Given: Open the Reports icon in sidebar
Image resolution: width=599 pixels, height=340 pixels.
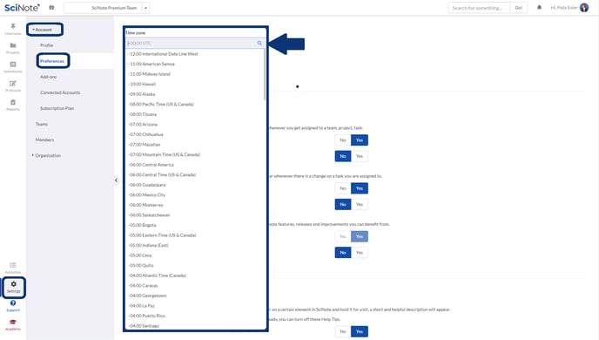Looking at the screenshot, I should pos(13,102).
